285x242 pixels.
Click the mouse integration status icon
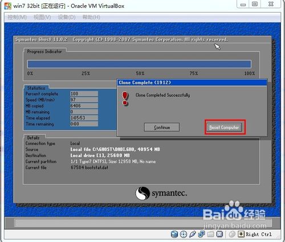[x=232, y=234]
